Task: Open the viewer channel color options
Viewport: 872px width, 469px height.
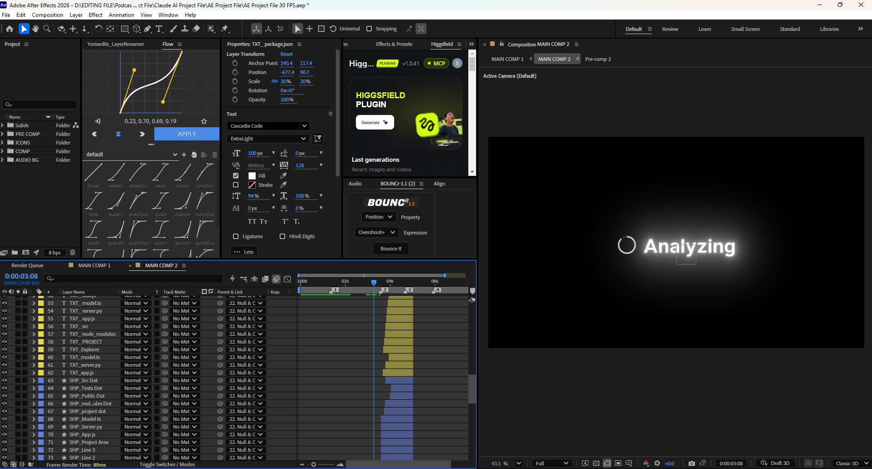Action: click(x=646, y=463)
